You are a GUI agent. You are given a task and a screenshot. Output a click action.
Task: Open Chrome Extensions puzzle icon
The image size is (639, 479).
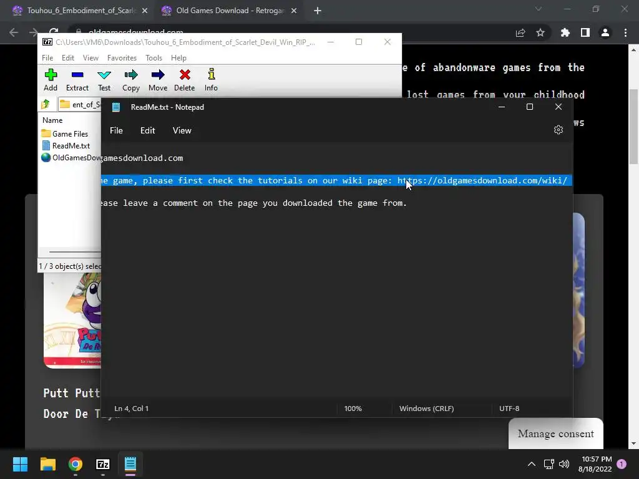coord(565,32)
